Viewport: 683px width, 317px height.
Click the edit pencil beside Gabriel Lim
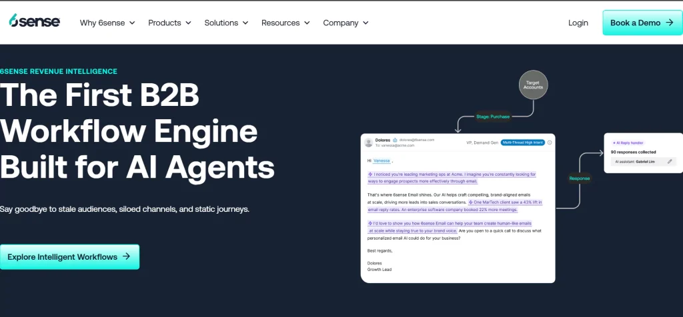point(670,161)
